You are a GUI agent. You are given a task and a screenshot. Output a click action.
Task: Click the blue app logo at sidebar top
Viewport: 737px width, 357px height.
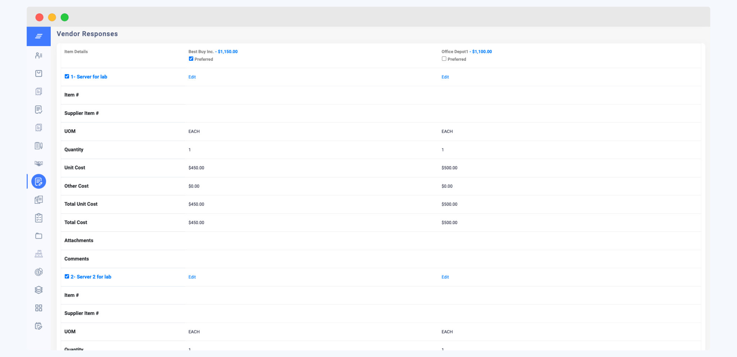39,36
